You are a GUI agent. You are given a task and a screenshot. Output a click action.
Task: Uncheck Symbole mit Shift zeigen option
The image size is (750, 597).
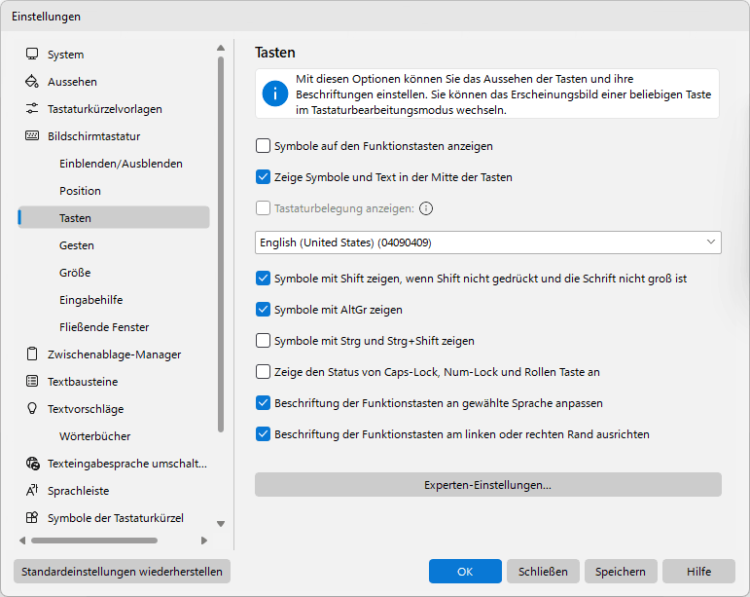click(263, 279)
